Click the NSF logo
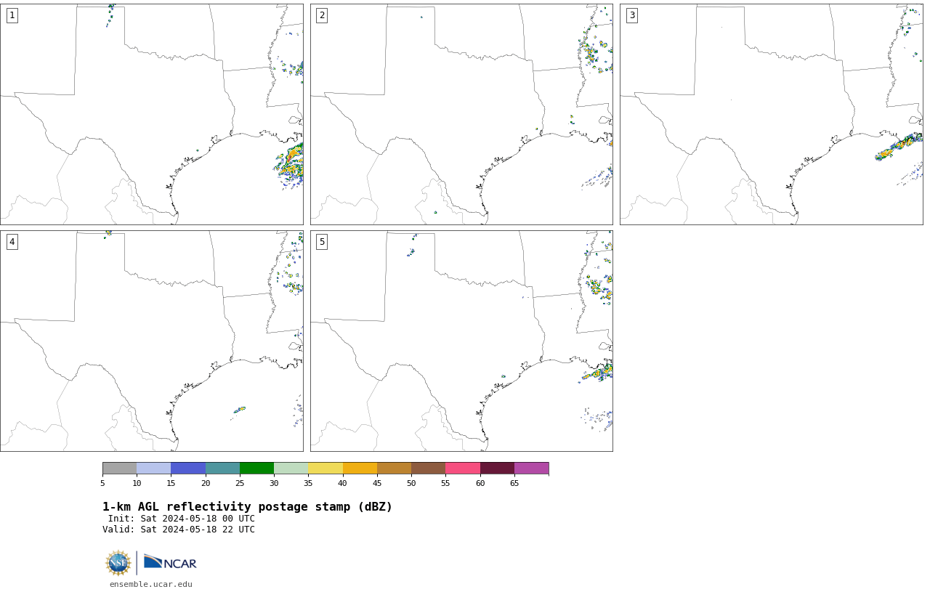 118,563
